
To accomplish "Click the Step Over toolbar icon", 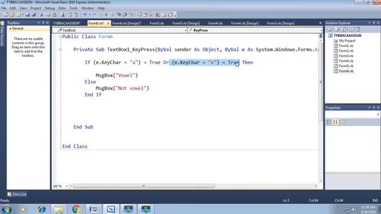I will pos(124,15).
